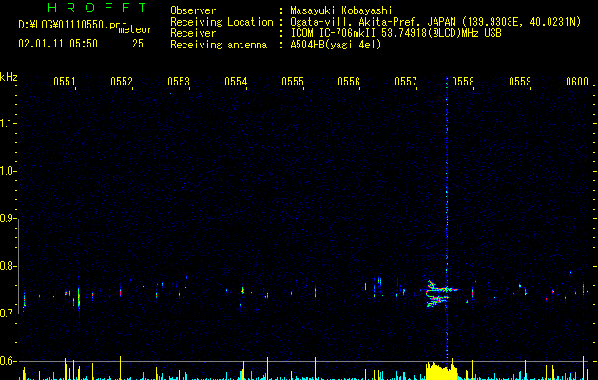The width and height of the screenshot is (598, 380).
Task: Click the Receiver field label
Action: pos(193,33)
